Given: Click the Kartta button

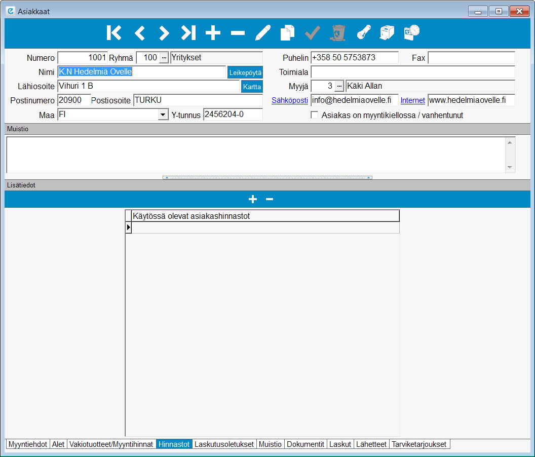Looking at the screenshot, I should (x=252, y=87).
